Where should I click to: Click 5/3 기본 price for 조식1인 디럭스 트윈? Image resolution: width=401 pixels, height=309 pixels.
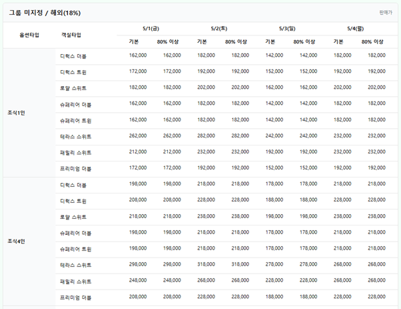click(275, 71)
